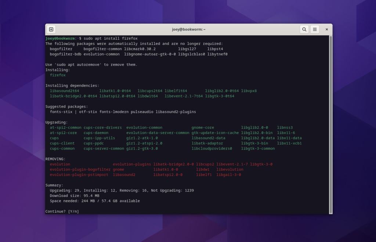Open the terminal hamburger menu
376x242 pixels.
click(x=315, y=29)
